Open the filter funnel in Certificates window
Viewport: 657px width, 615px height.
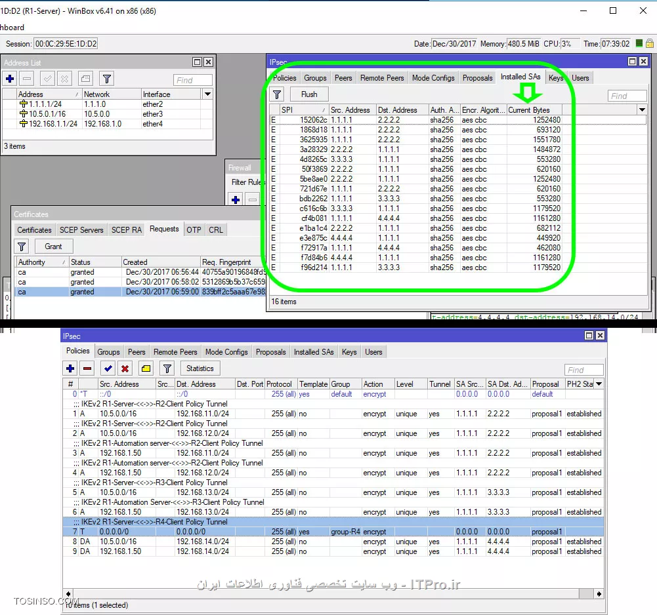[22, 247]
